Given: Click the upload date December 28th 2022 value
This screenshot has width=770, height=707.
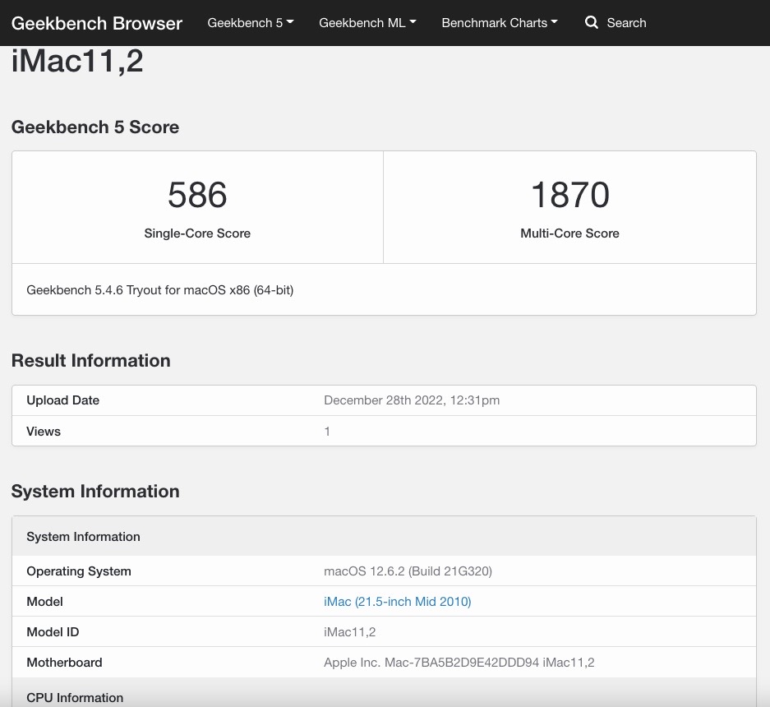Looking at the screenshot, I should [x=412, y=400].
